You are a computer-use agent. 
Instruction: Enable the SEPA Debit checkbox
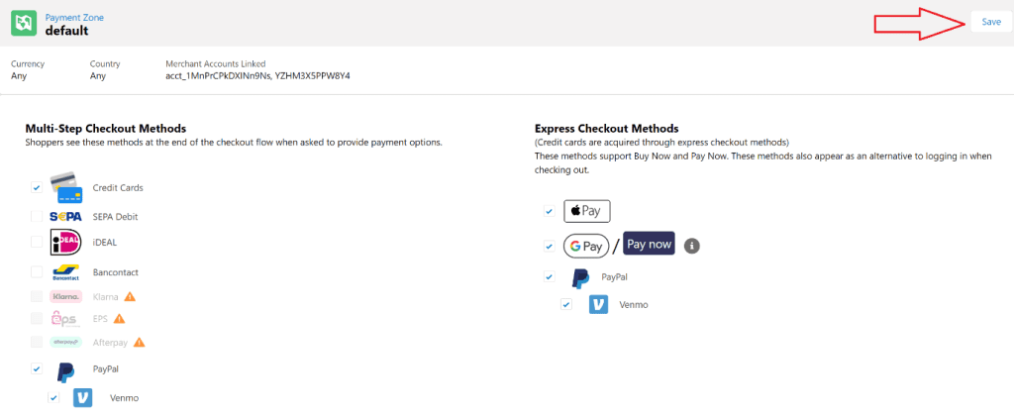coord(37,216)
